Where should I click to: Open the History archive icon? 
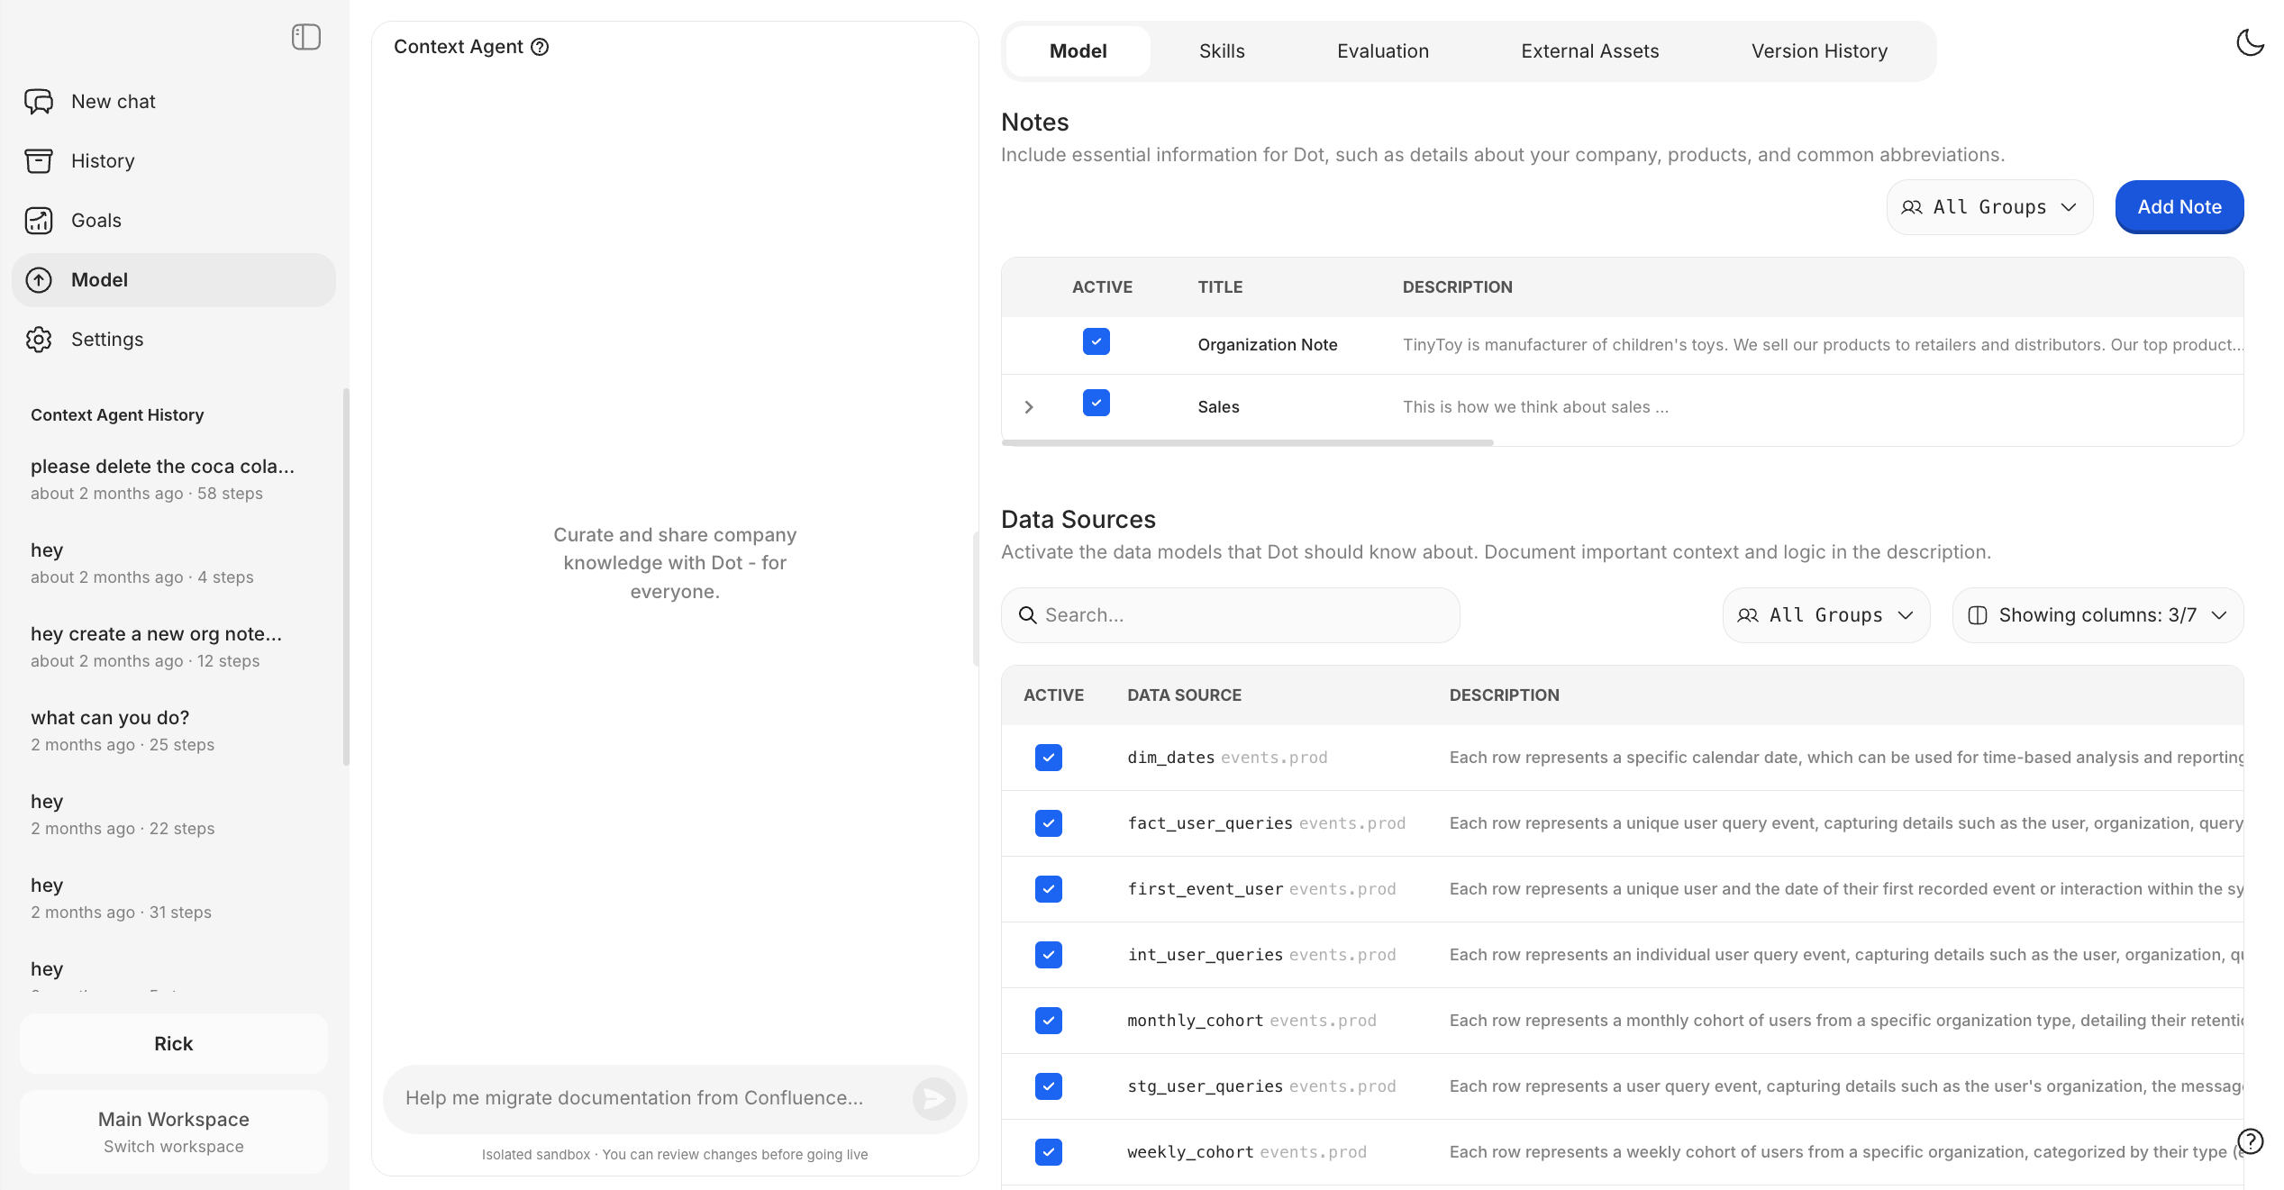point(39,161)
